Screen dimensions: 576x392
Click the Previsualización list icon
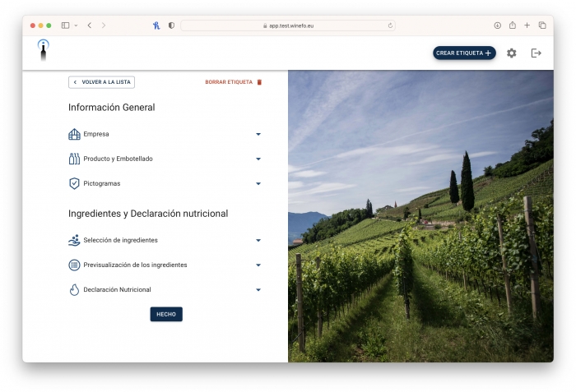pyautogui.click(x=74, y=265)
